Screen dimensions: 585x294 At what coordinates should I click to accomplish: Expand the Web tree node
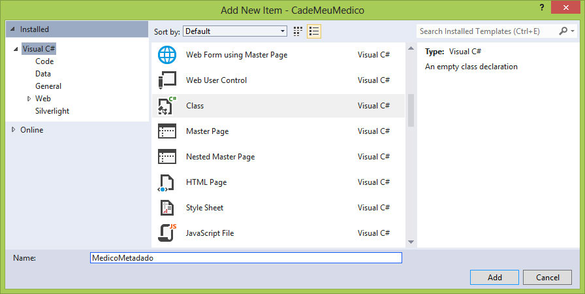(29, 99)
